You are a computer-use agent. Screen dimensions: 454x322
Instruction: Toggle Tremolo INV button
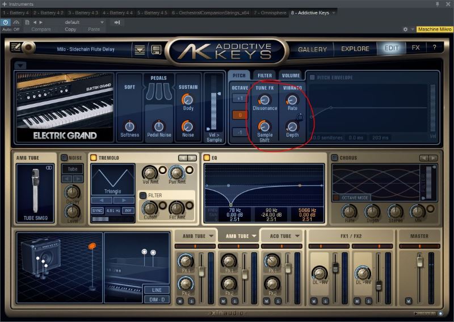(128, 211)
